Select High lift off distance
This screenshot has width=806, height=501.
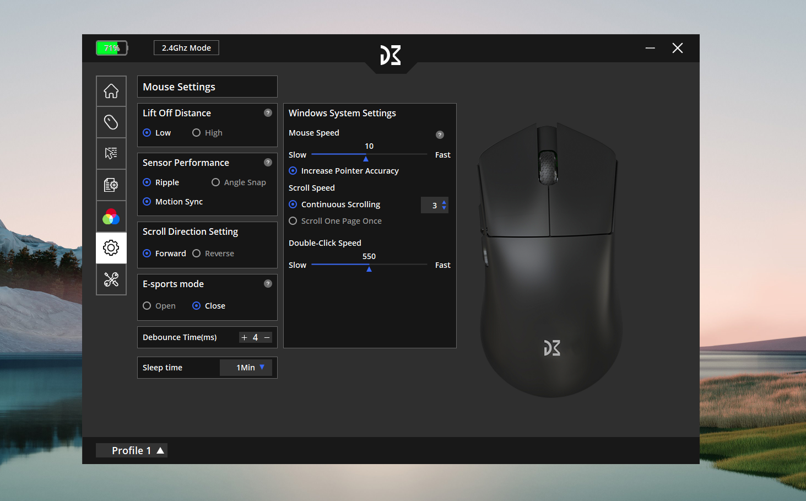pyautogui.click(x=197, y=133)
